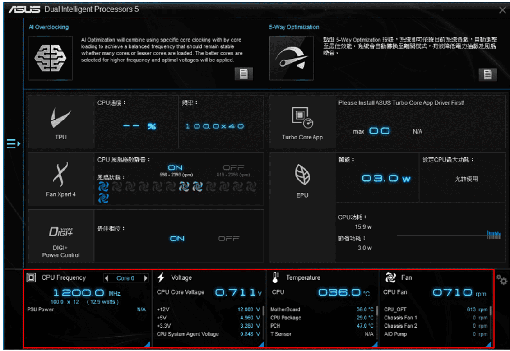Open AI Overclocking details document icon
The width and height of the screenshot is (510, 351).
coord(244,74)
